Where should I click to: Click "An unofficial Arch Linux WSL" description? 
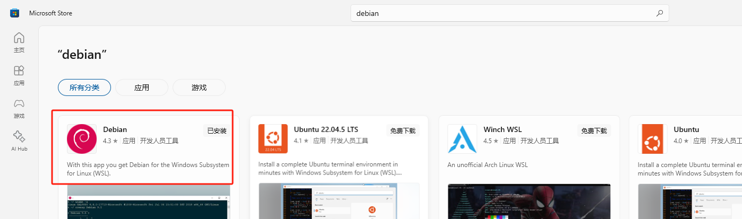point(488,165)
